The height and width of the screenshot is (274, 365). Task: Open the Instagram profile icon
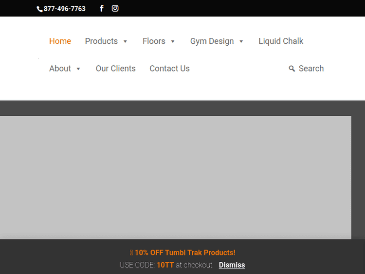[x=115, y=8]
